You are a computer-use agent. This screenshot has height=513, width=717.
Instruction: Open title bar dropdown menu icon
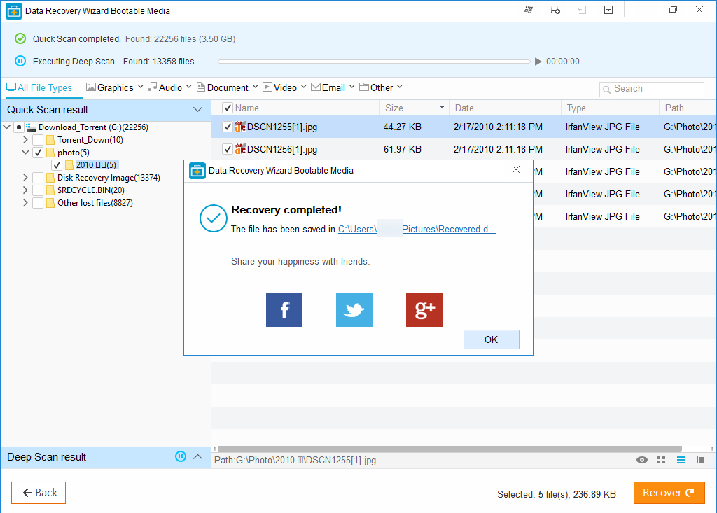tap(608, 10)
